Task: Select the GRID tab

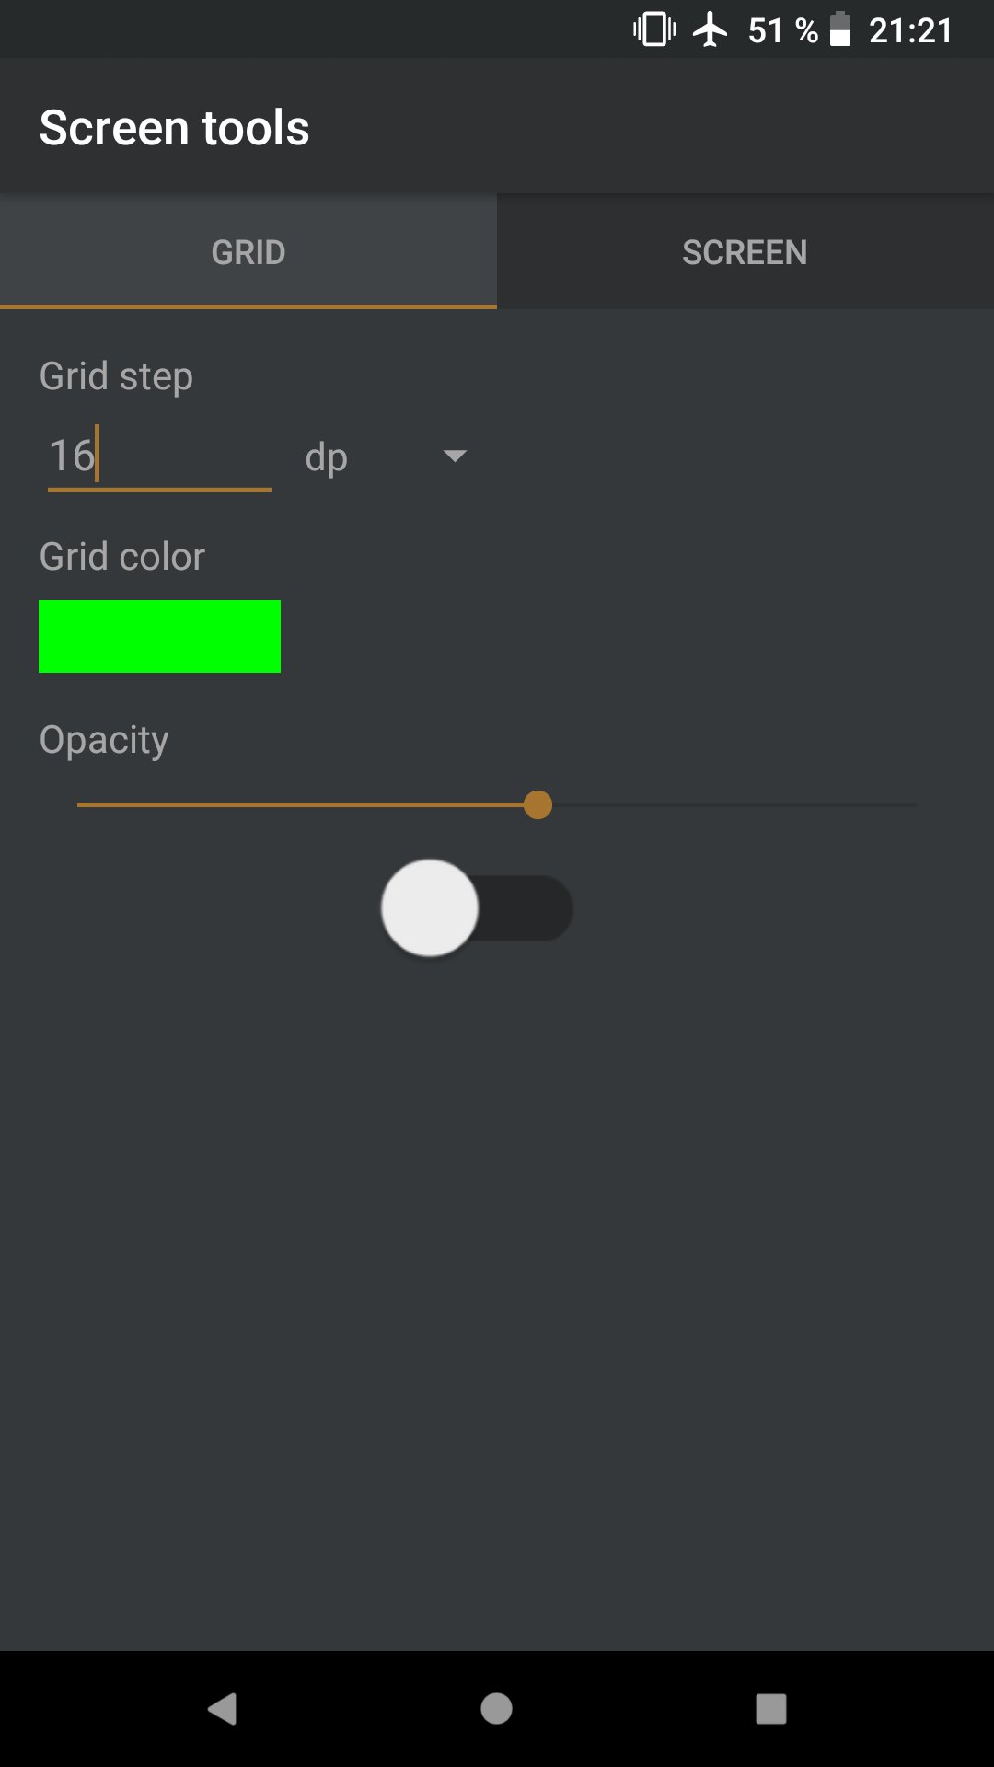Action: 248,251
